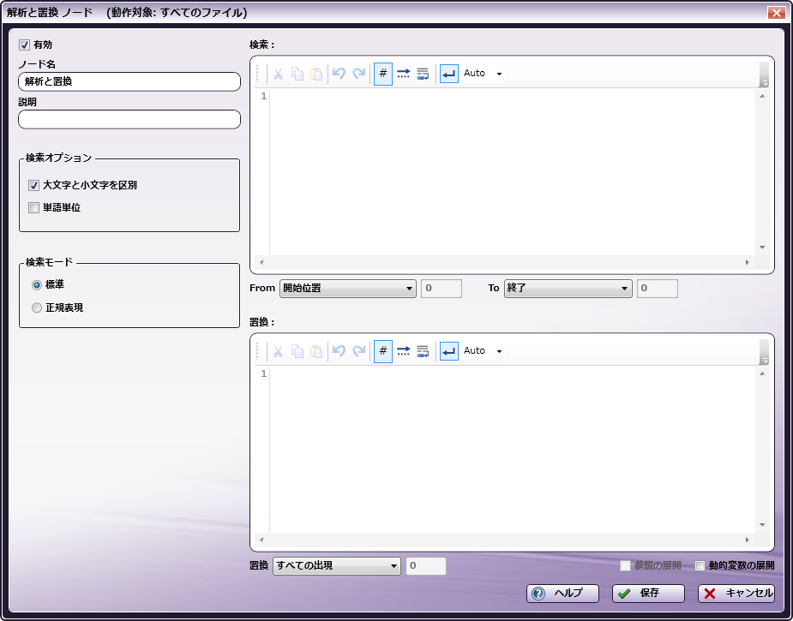Expand the すべての出現 replace dropdown
793x621 pixels.
[x=336, y=565]
